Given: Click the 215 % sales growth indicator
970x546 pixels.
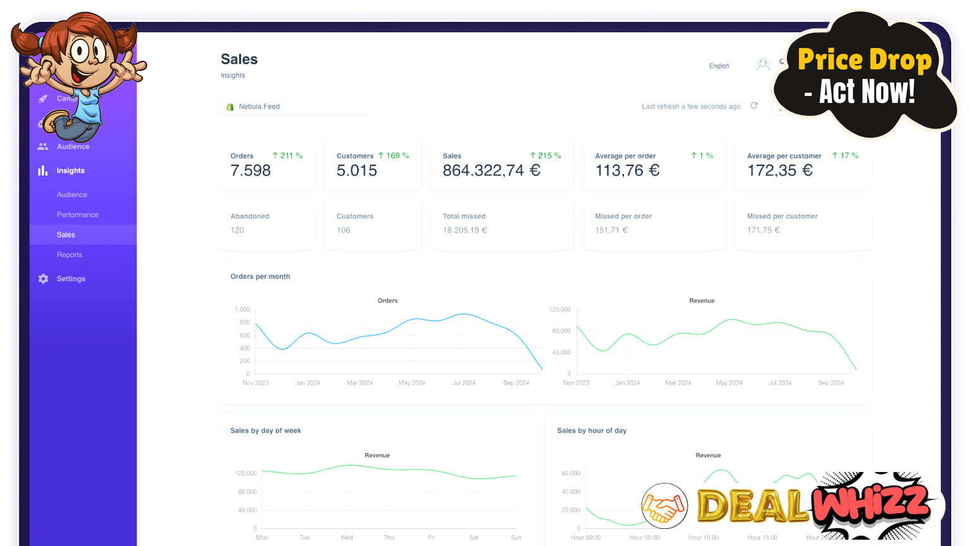Looking at the screenshot, I should coord(545,155).
